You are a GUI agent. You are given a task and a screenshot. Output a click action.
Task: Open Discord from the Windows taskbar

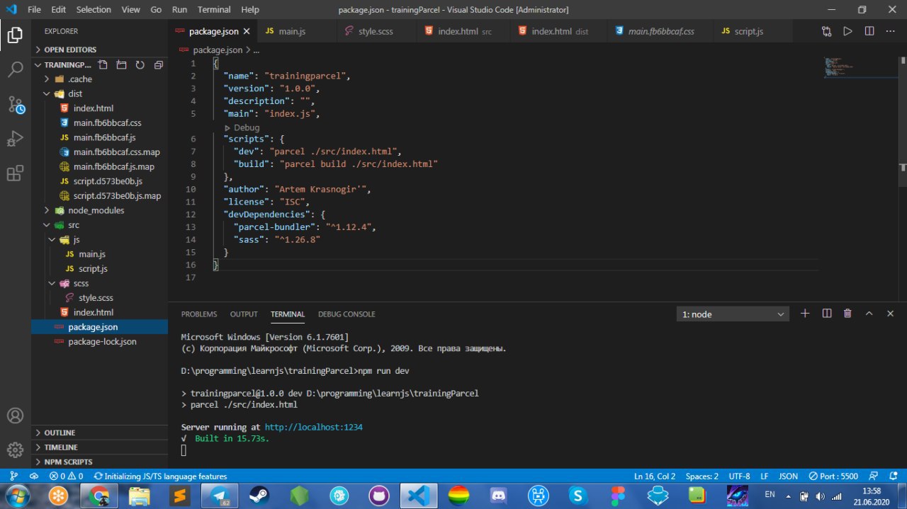(x=500, y=496)
